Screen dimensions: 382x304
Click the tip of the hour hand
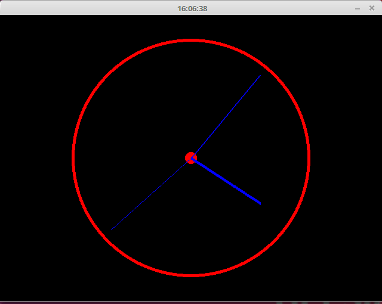[260, 203]
